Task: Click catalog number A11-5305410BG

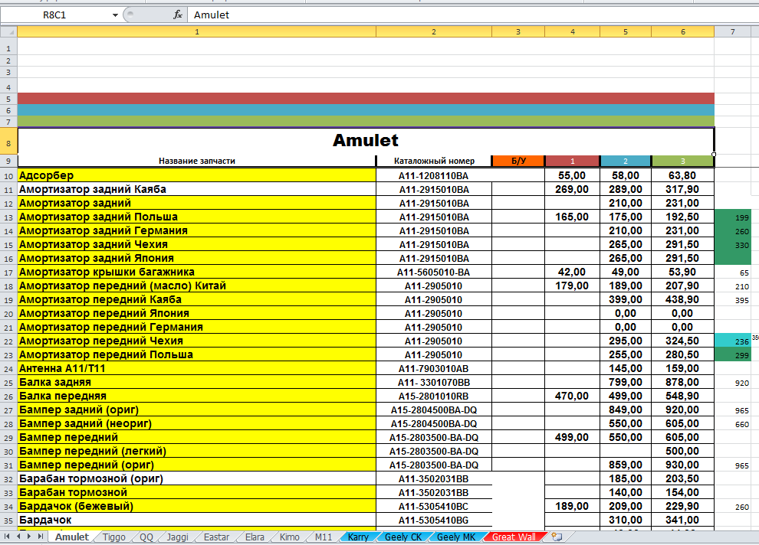Action: coord(434,521)
